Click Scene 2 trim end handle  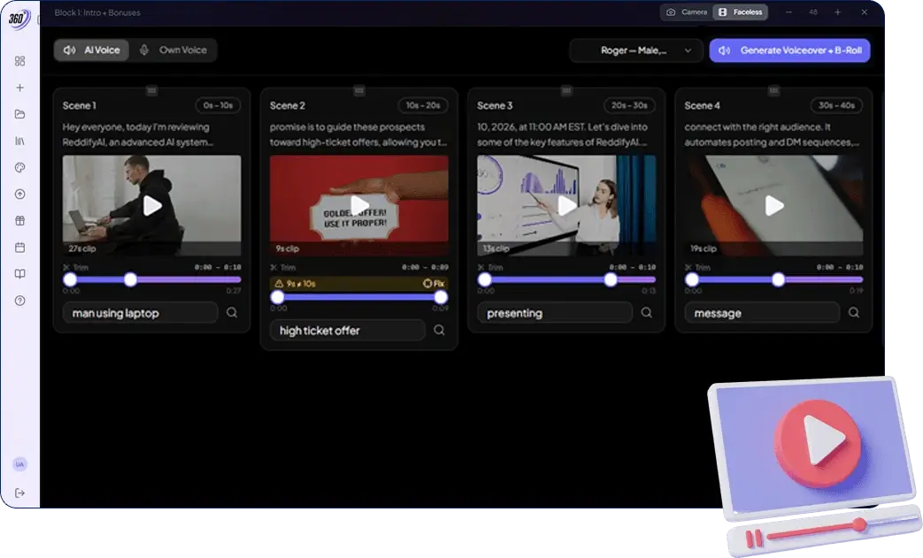click(x=441, y=297)
